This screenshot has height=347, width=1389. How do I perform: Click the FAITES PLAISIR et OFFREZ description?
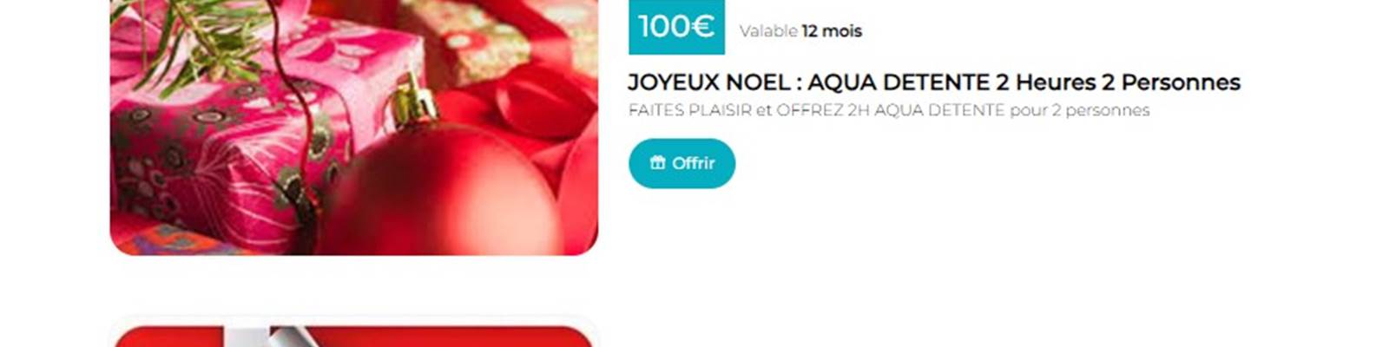(889, 110)
